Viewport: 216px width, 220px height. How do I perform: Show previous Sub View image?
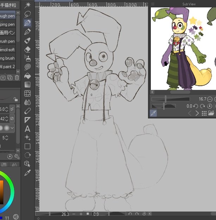[x=190, y=113]
